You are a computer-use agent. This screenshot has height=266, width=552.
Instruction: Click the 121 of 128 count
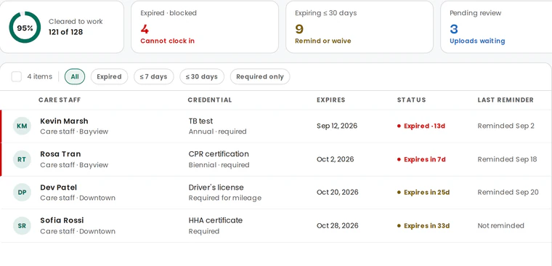[66, 32]
